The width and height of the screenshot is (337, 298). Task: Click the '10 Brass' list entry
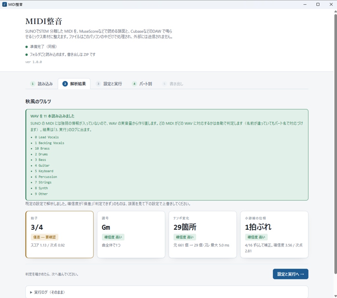(42, 149)
